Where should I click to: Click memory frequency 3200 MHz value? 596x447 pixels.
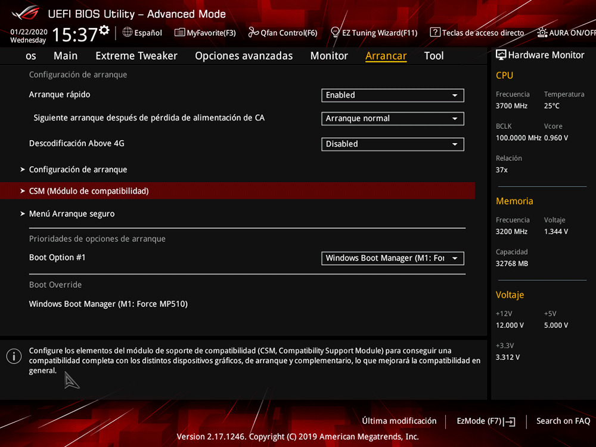pos(511,231)
